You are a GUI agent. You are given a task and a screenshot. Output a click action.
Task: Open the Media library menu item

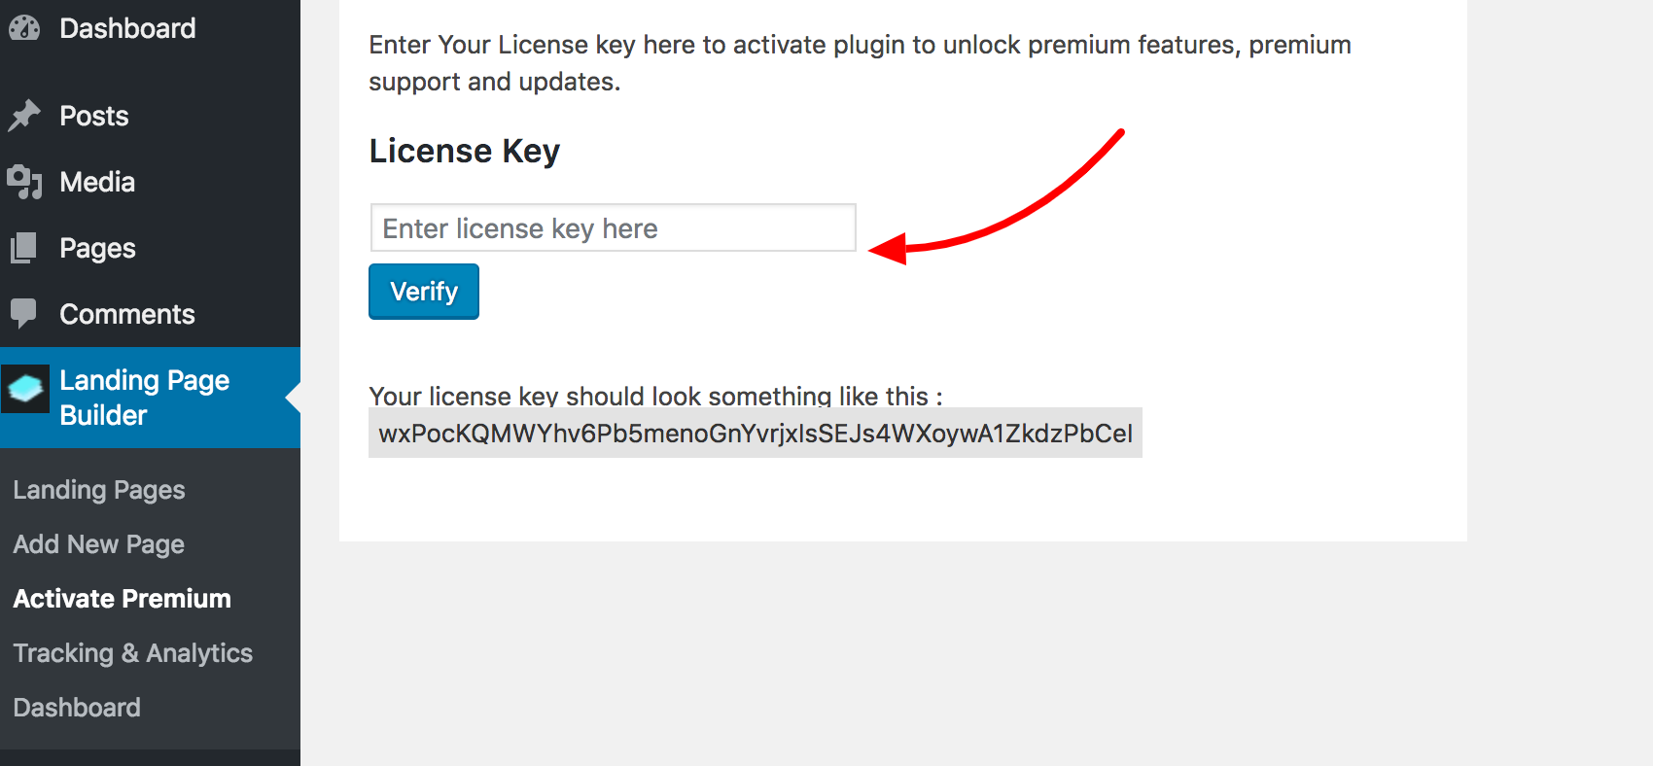(x=97, y=182)
